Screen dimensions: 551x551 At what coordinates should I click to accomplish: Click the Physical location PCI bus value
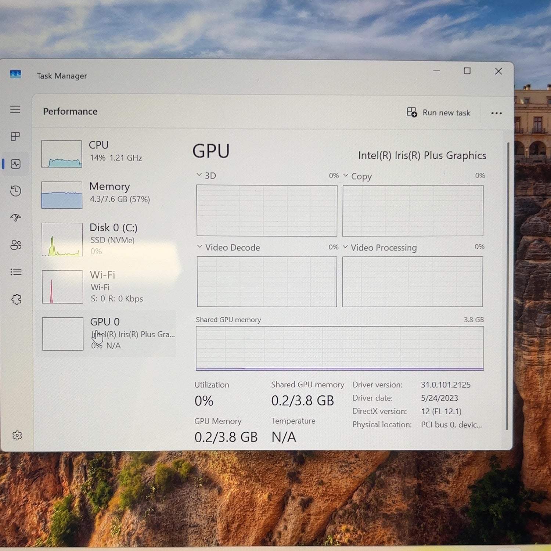[451, 425]
